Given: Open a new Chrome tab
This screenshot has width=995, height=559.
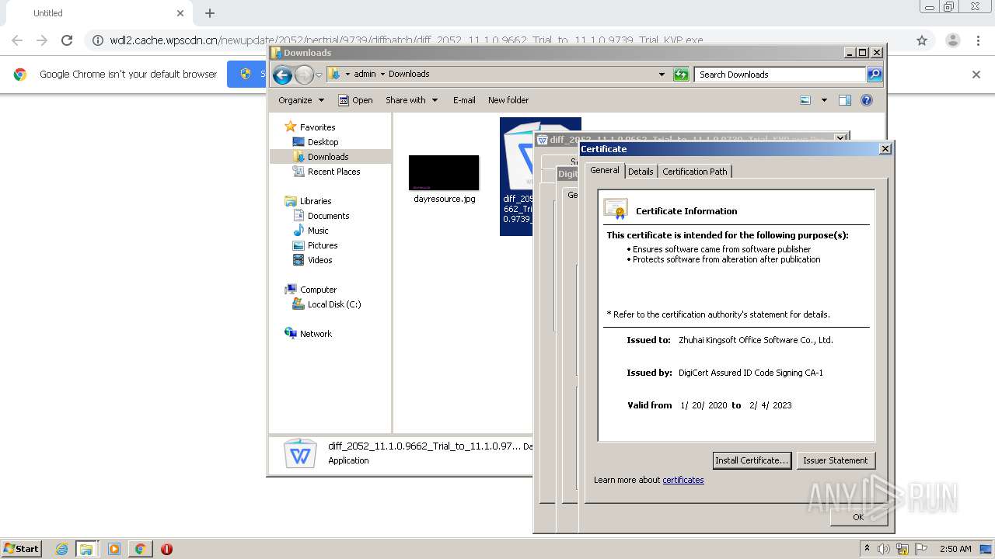Looking at the screenshot, I should coord(210,13).
